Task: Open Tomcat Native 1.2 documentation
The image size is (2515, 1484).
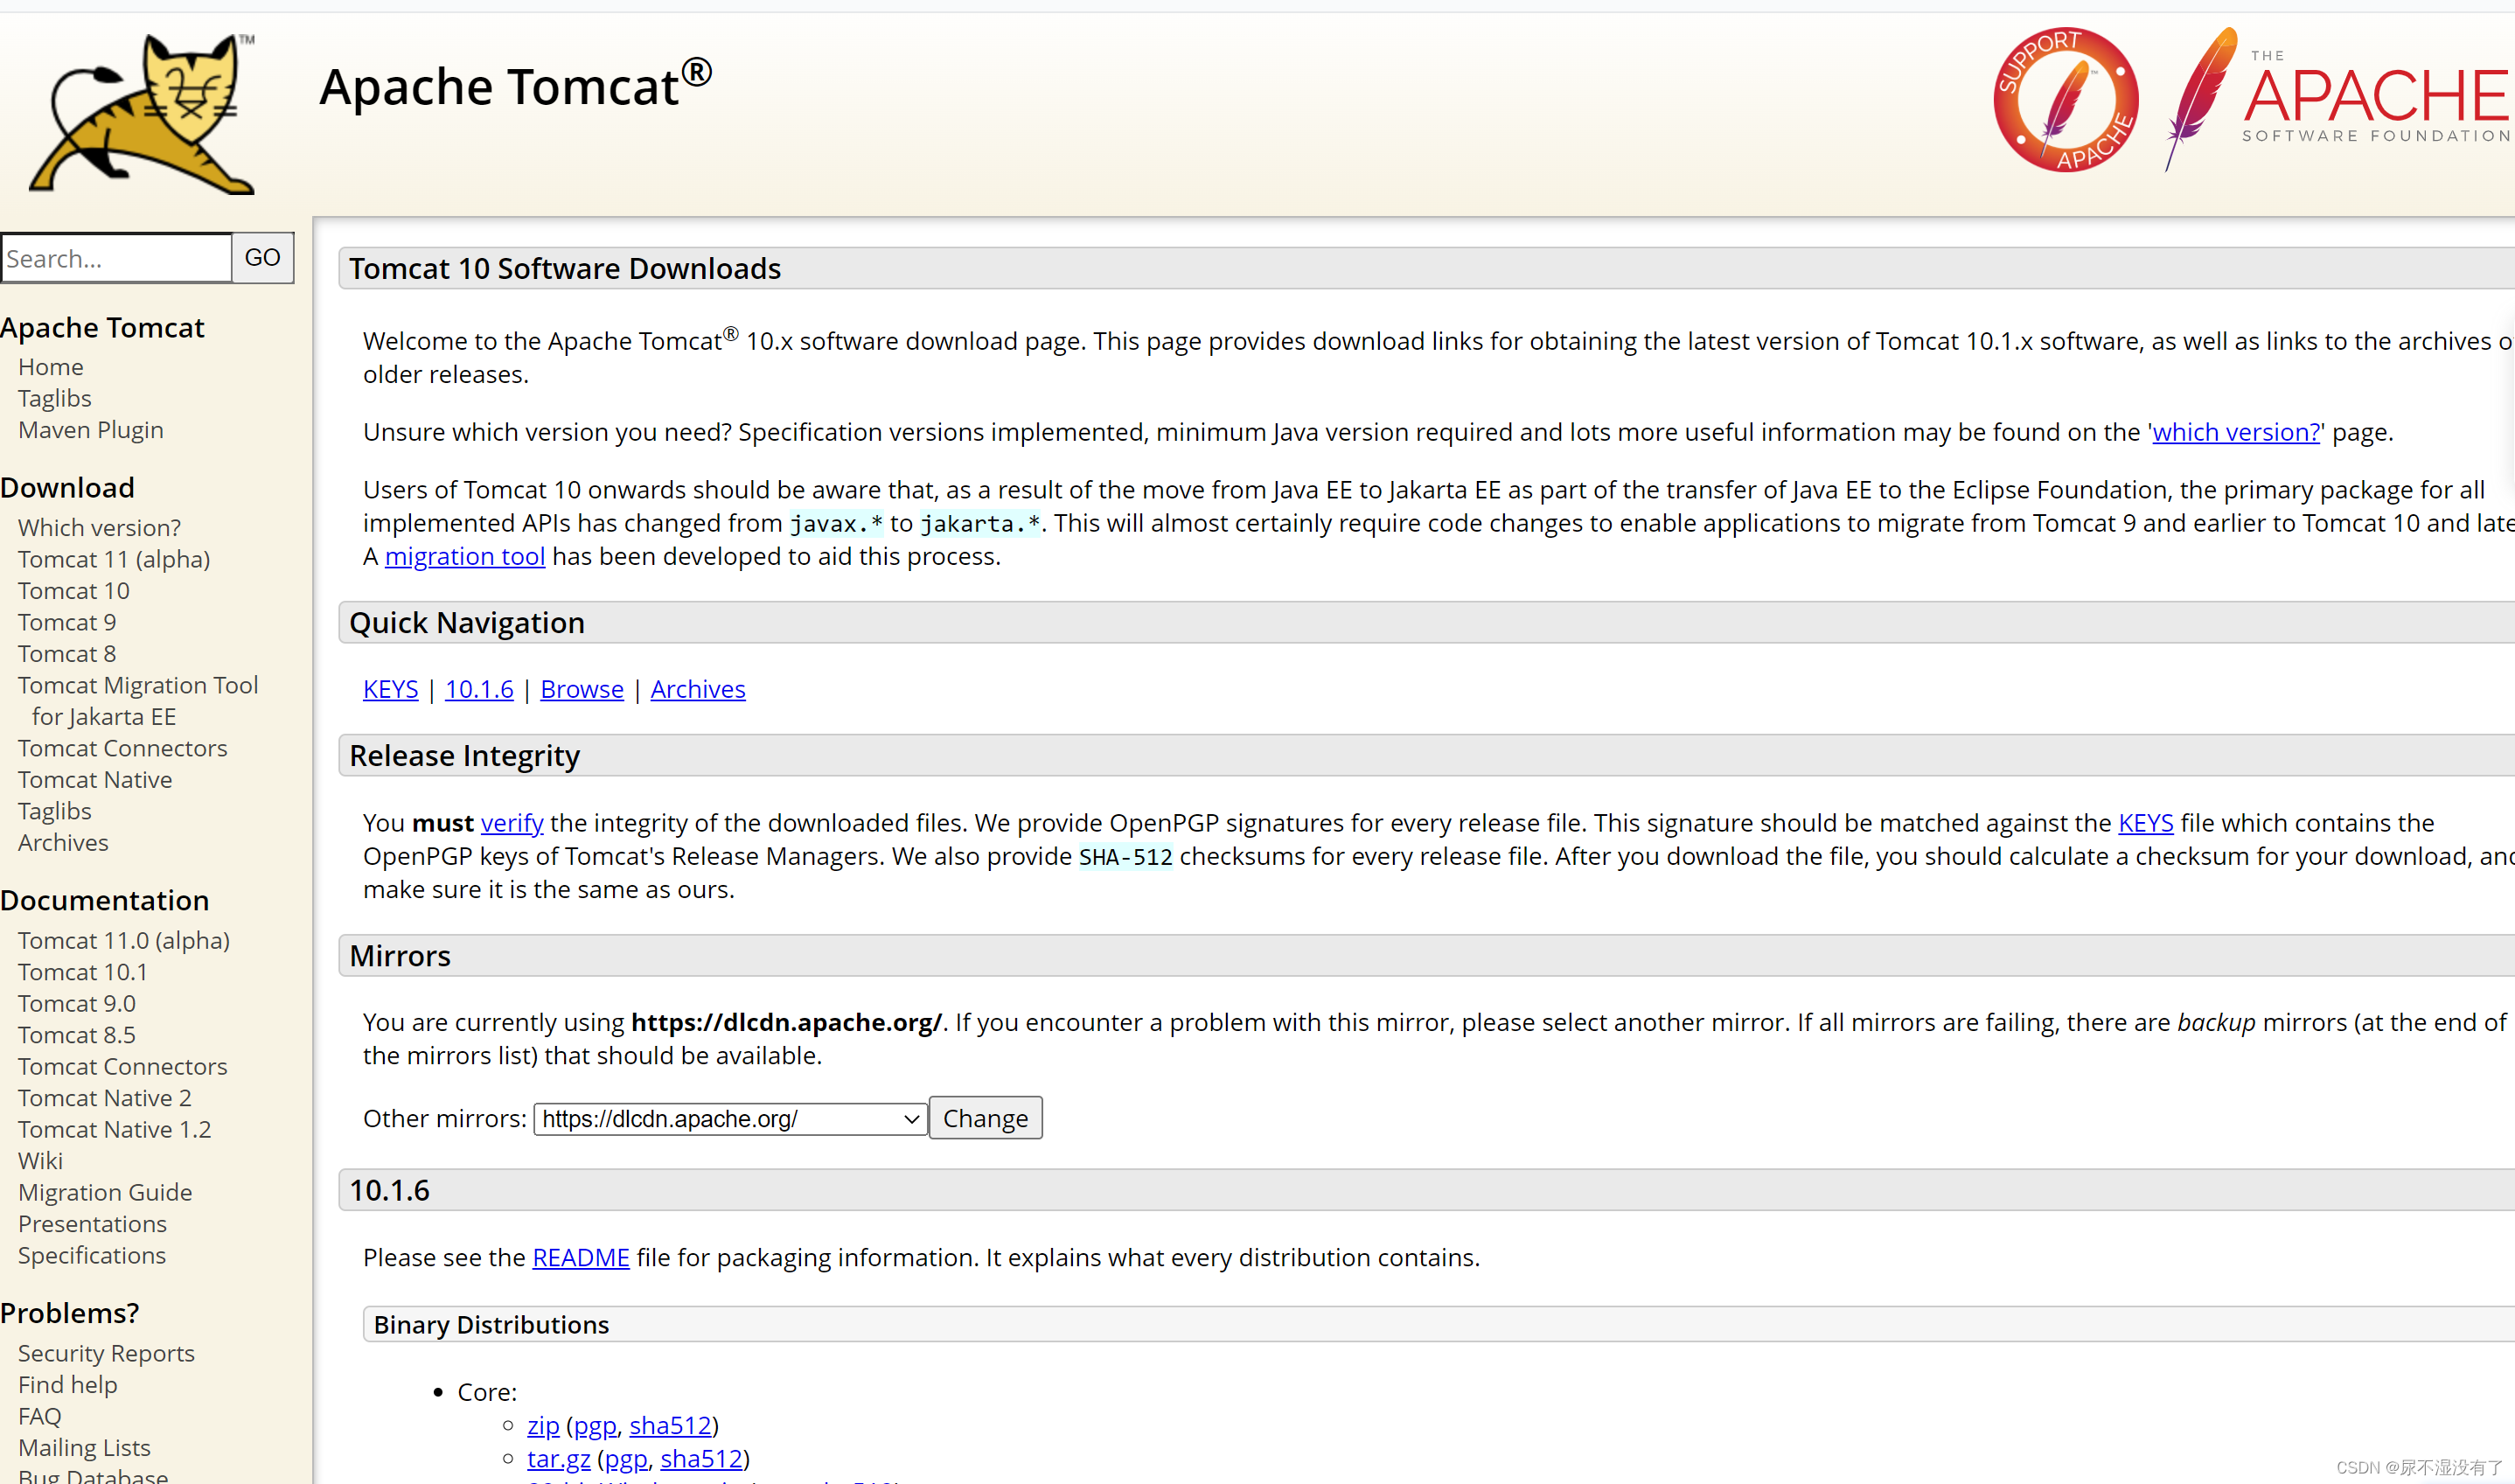Action: click(115, 1130)
